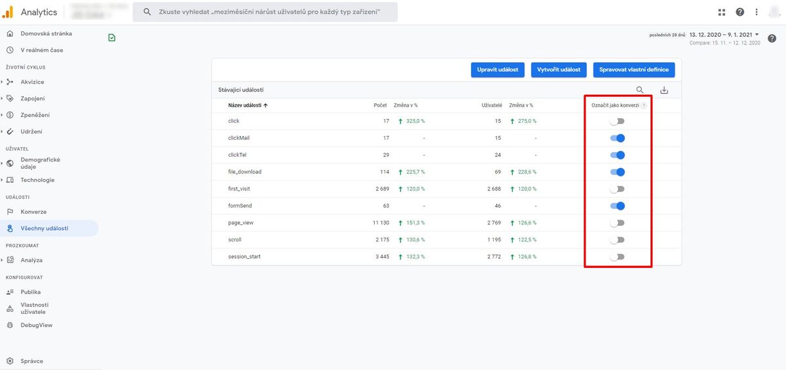Download the events table data

pyautogui.click(x=664, y=90)
